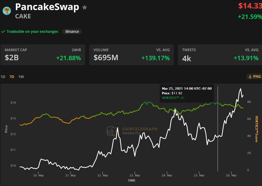Open the Market Cap stat card
262x186 pixels.
[43, 55]
